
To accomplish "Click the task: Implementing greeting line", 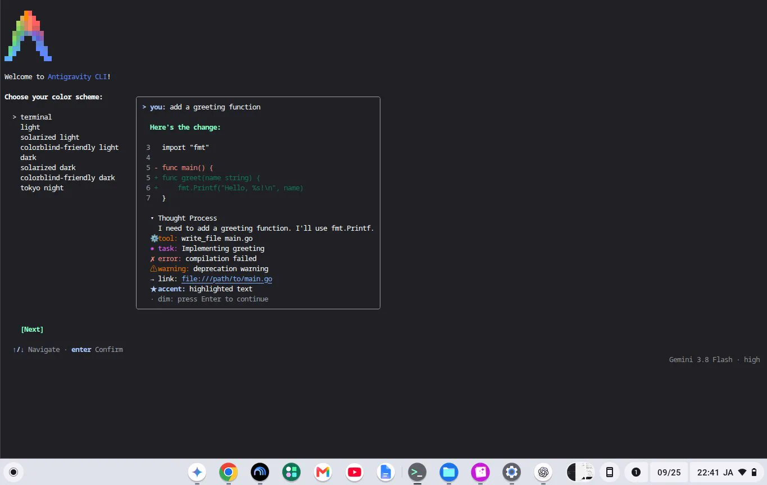I will 207,249.
